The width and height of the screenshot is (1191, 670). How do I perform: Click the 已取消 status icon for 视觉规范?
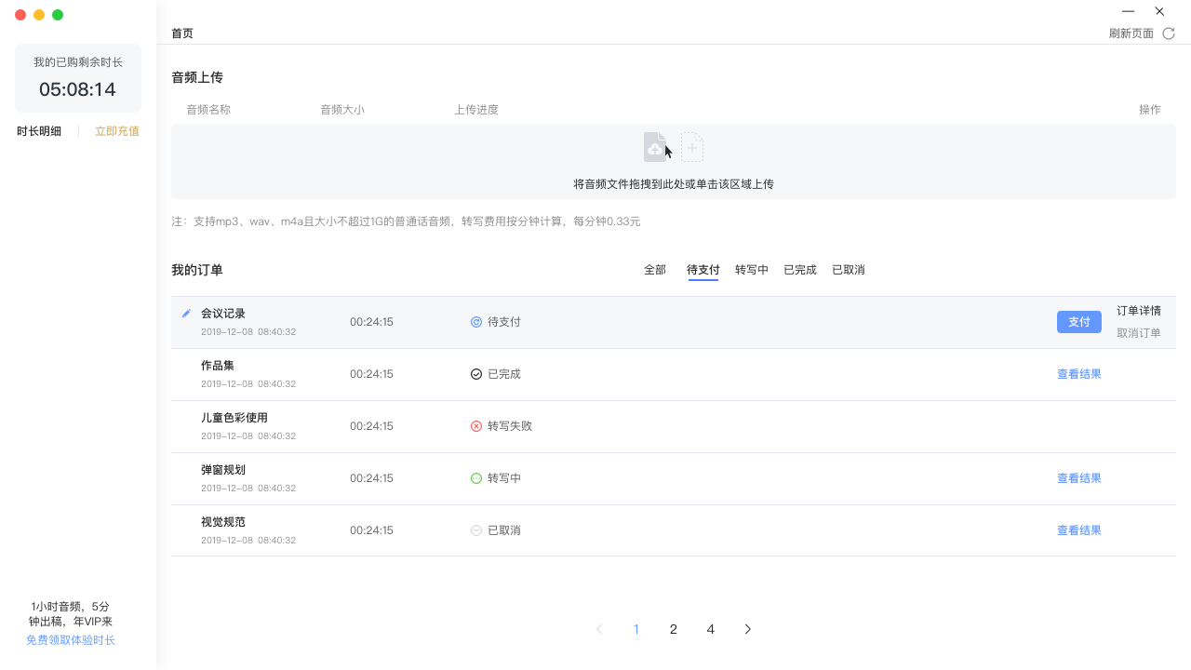click(x=475, y=529)
